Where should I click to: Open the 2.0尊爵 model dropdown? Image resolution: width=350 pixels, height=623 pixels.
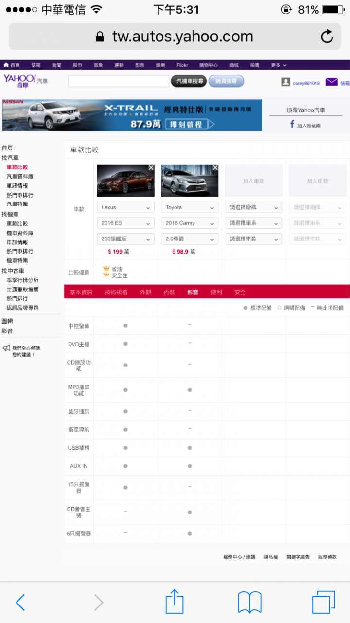(x=190, y=238)
